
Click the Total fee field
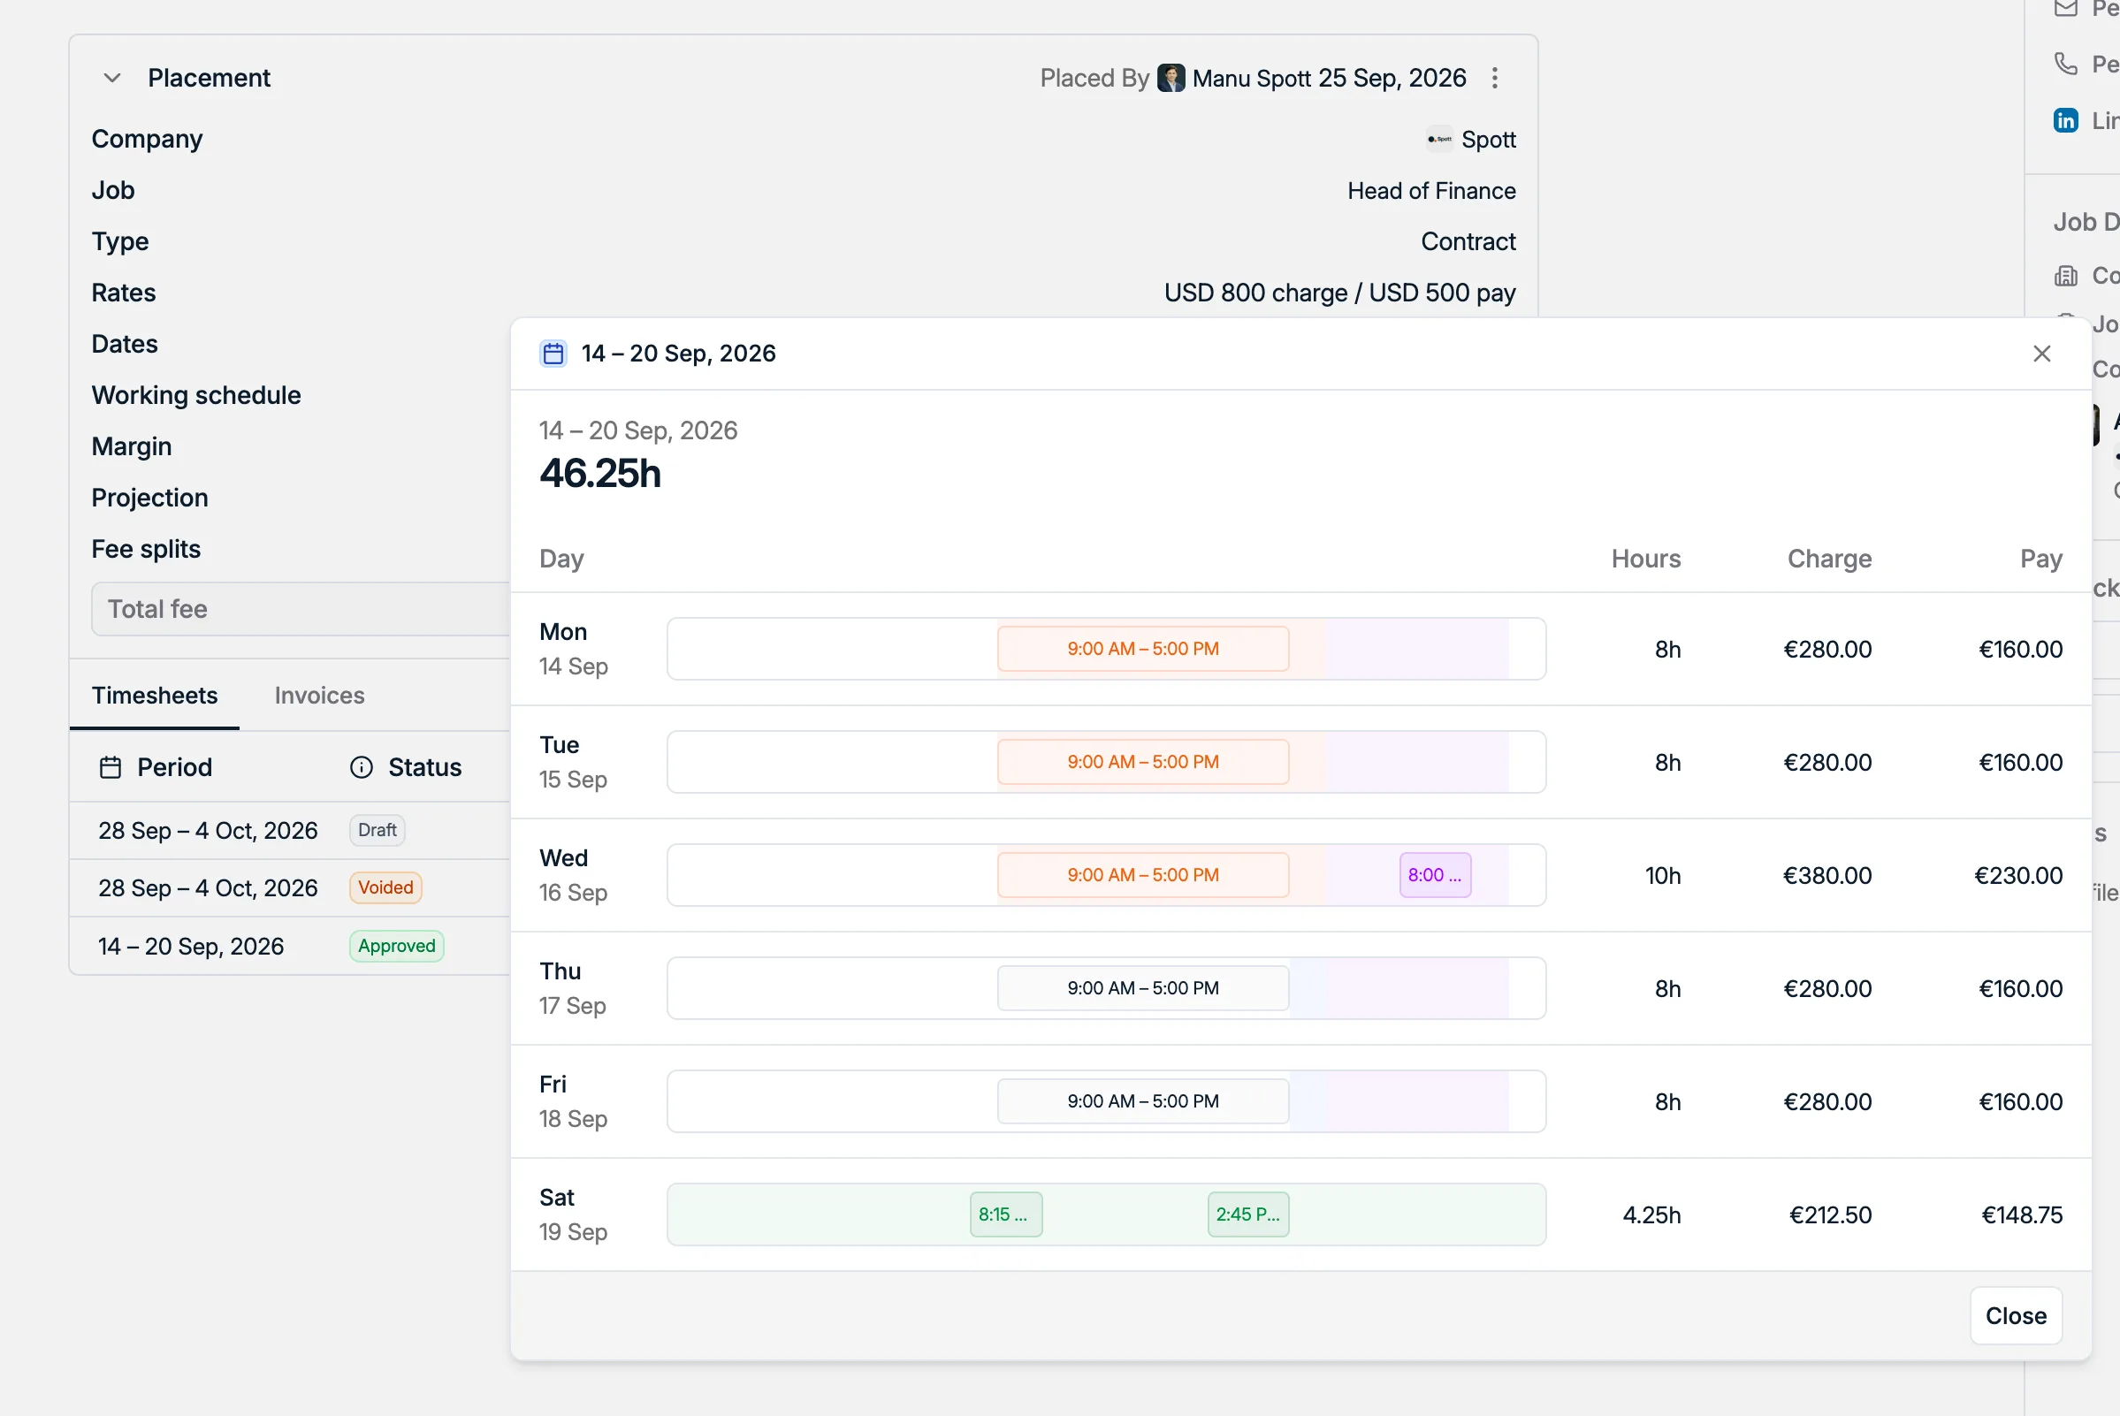pos(301,609)
